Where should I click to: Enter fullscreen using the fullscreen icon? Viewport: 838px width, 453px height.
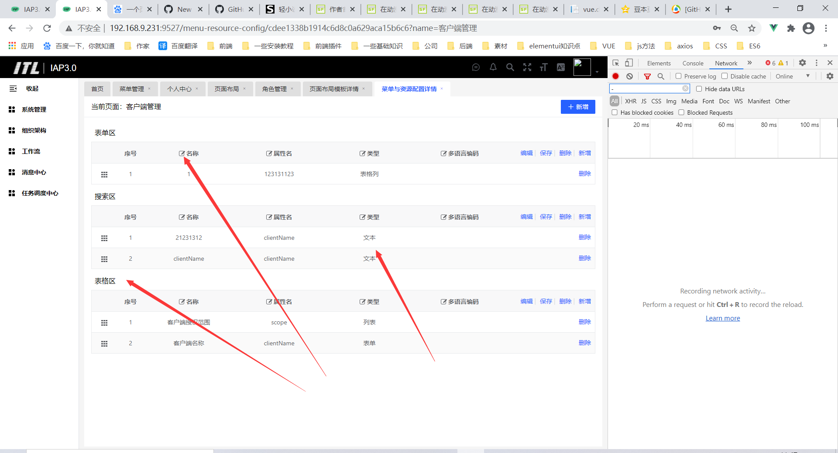click(527, 67)
